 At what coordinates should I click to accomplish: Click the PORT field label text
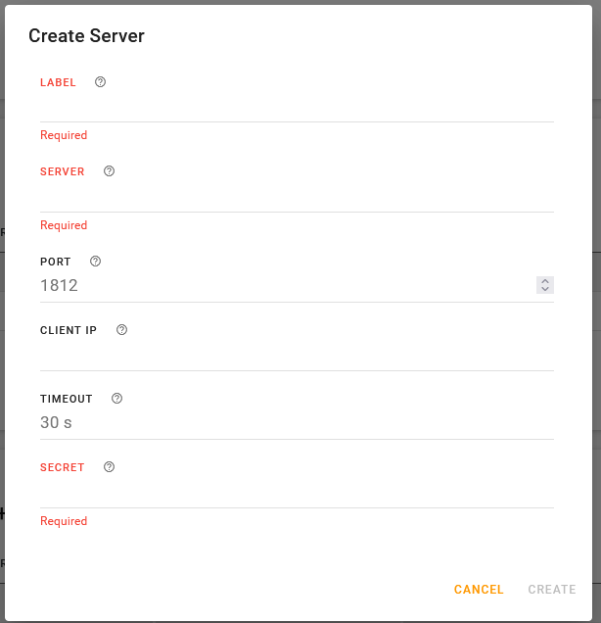click(56, 262)
